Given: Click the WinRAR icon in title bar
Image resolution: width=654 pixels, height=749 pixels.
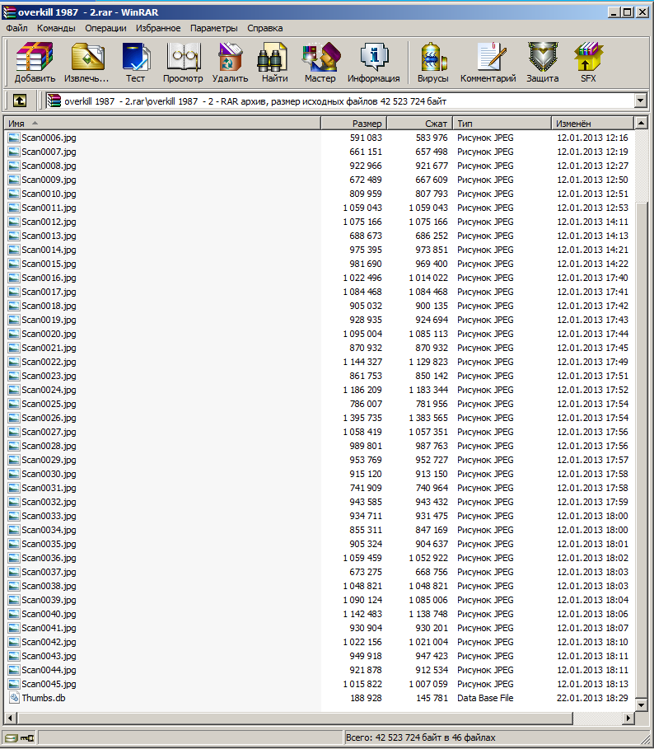Looking at the screenshot, I should (10, 12).
